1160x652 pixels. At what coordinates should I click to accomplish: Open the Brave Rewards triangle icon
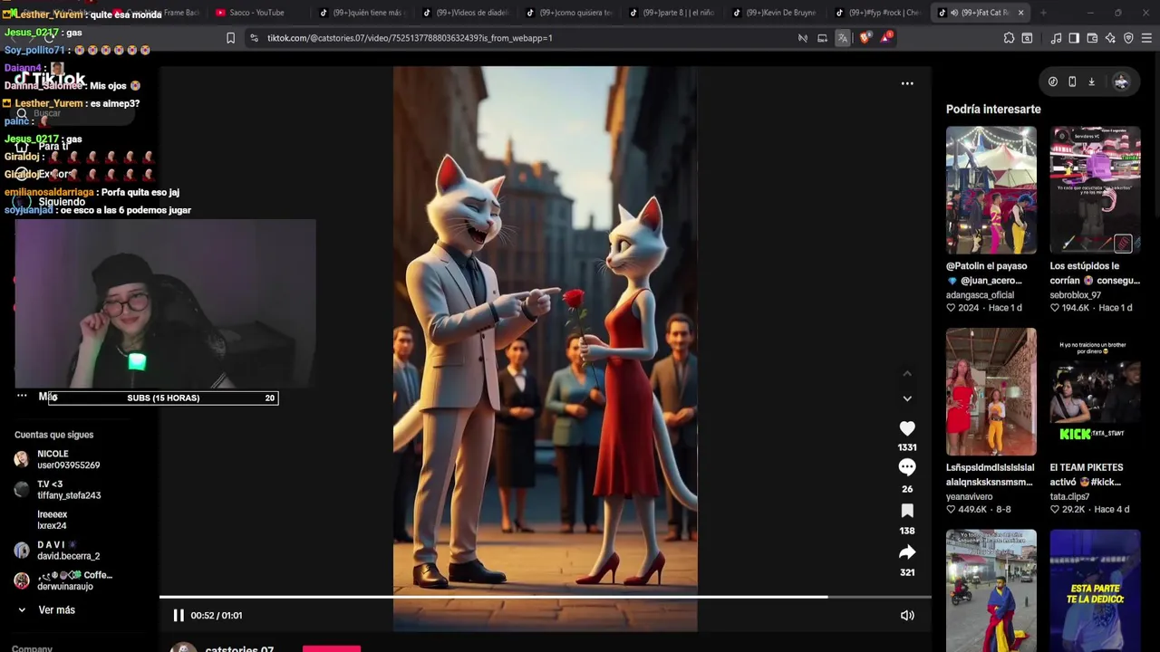(x=885, y=38)
